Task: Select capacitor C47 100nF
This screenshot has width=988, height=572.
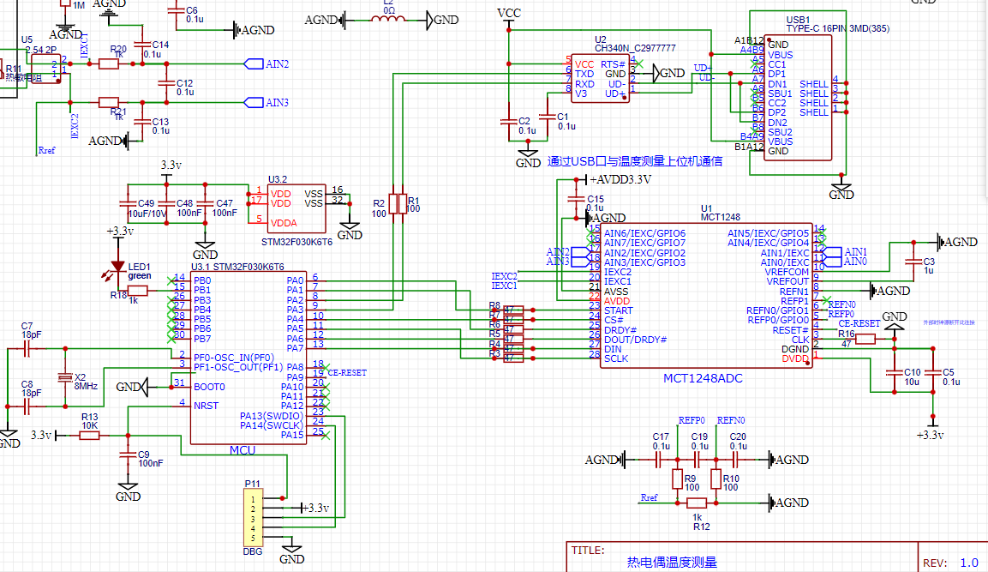Action: click(205, 203)
